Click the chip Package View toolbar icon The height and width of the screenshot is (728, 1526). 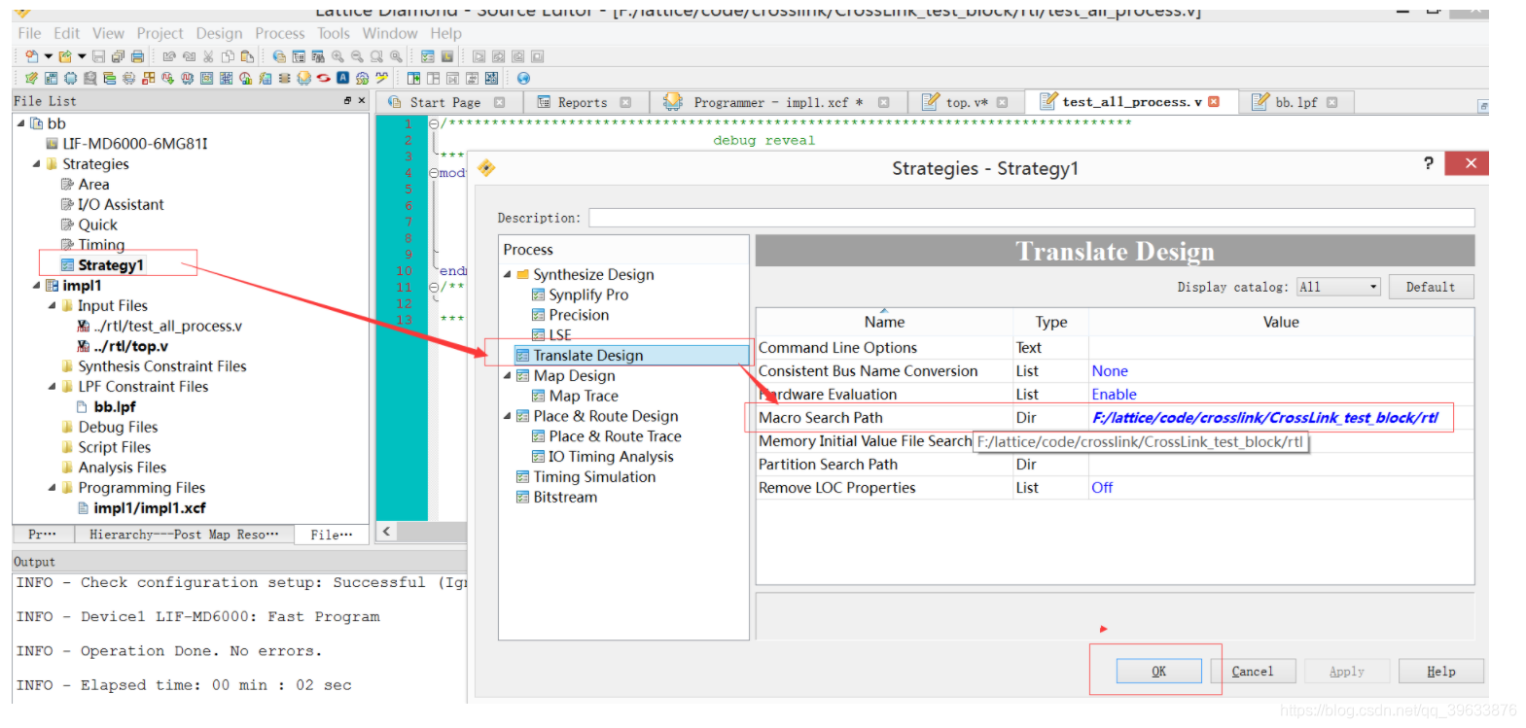(70, 78)
